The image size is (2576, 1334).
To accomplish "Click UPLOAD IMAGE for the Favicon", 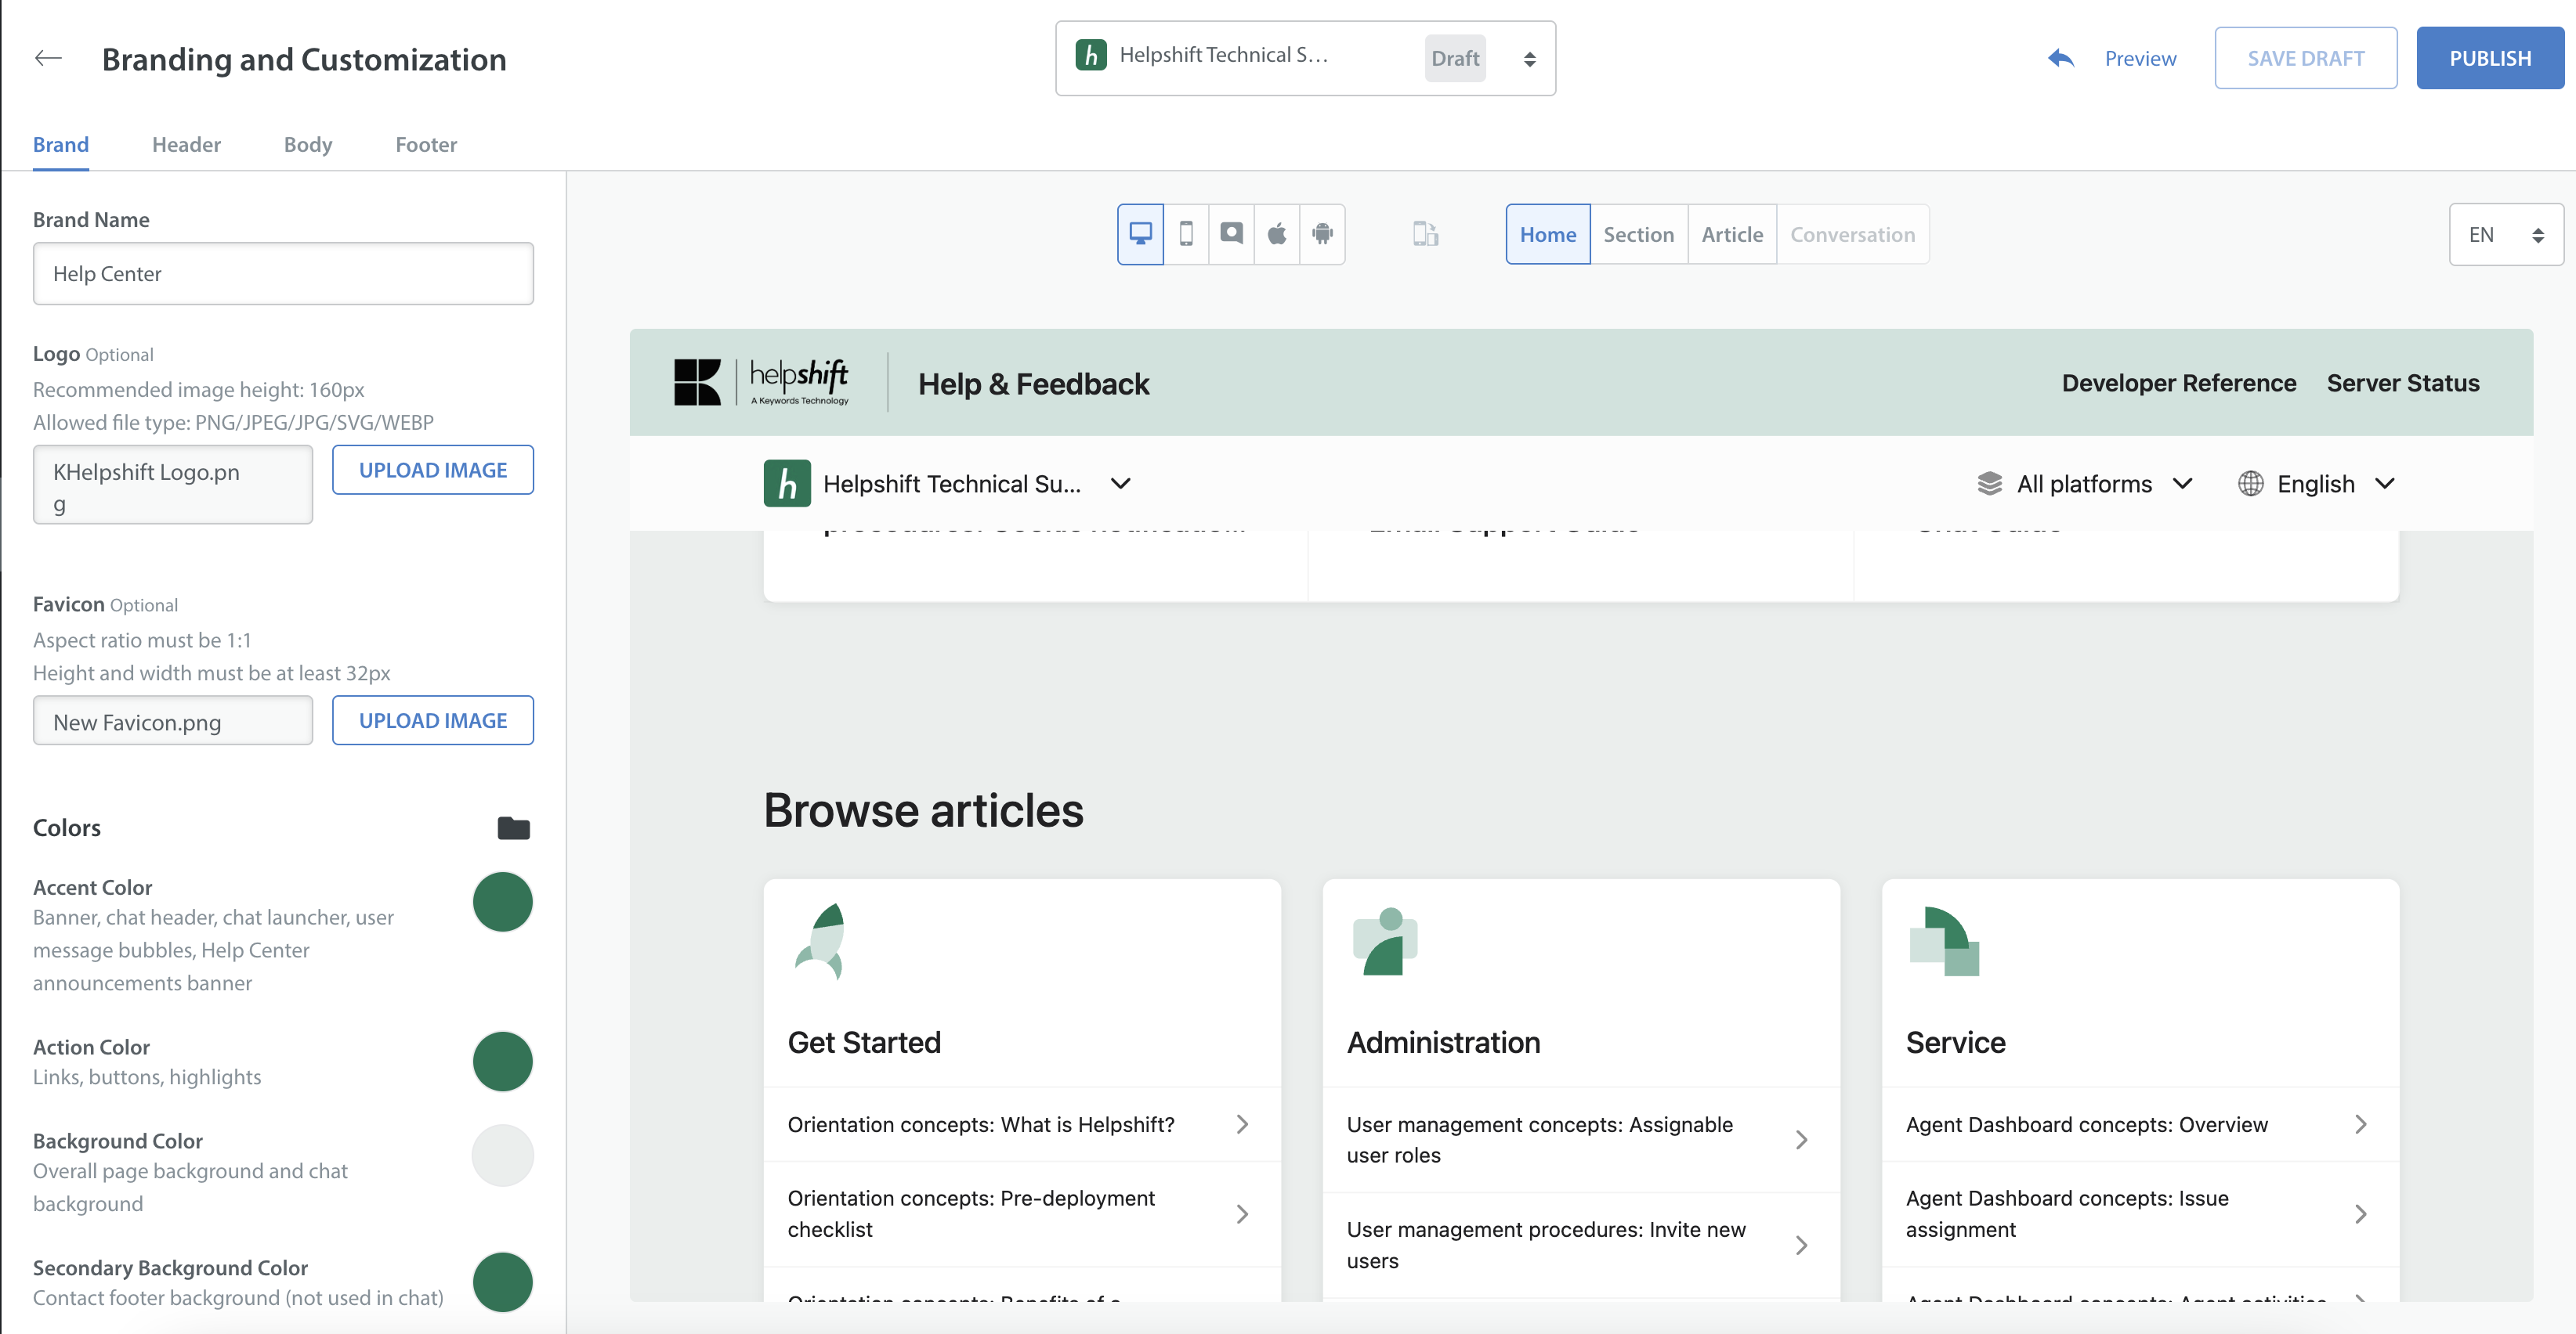I will (x=433, y=720).
